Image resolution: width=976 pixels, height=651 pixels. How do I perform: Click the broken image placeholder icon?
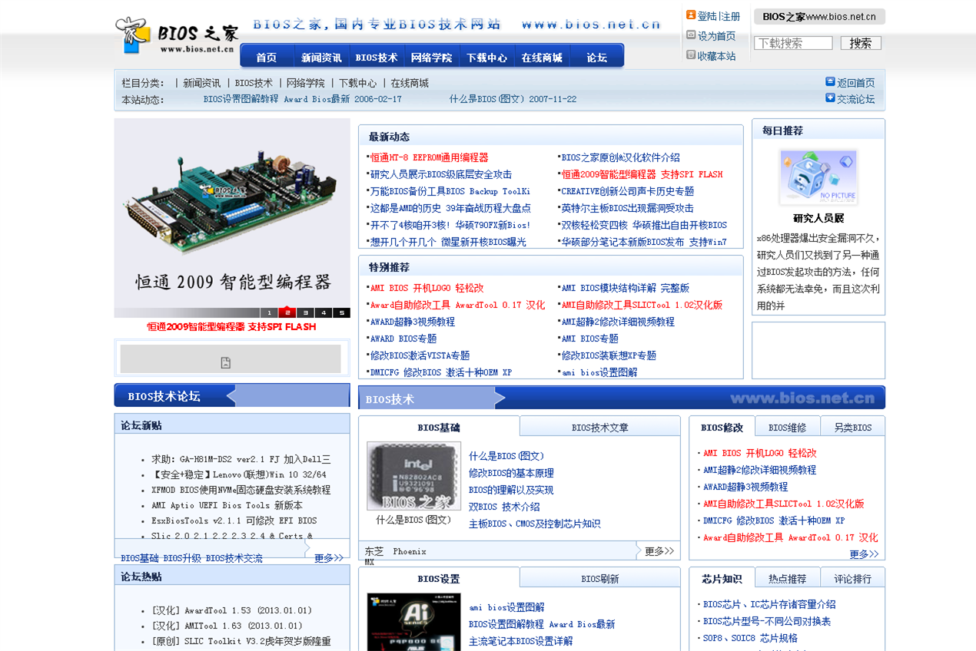[226, 362]
